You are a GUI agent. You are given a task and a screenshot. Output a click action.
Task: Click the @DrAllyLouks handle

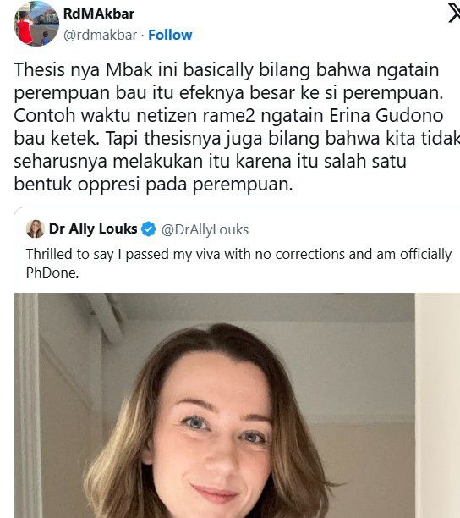click(205, 230)
